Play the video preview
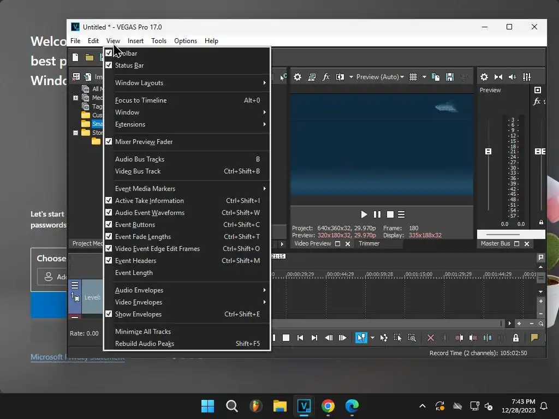Screen dimensions: 559x419 click(364, 214)
